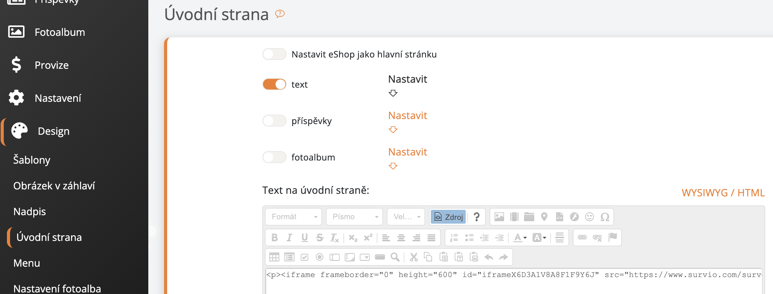This screenshot has height=294, width=773.
Task: Turn off the text toggle switch
Action: [x=274, y=84]
